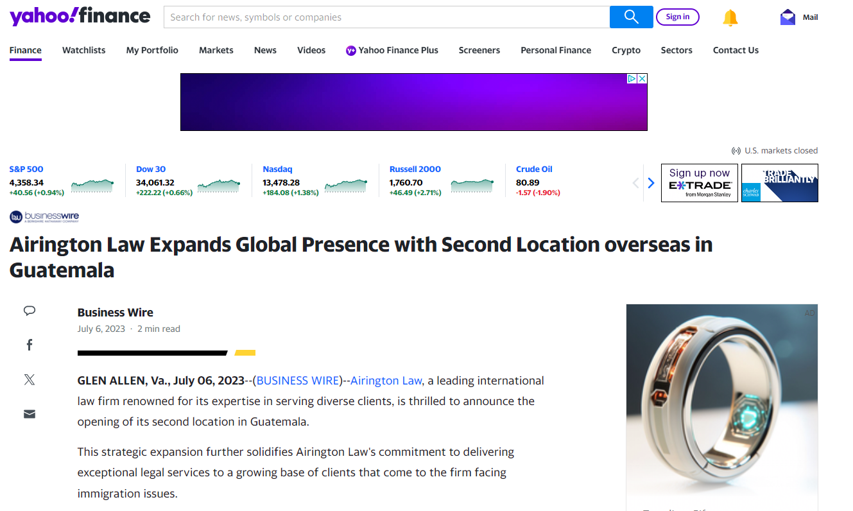
Task: Click the Charles Schwab Trade Brilliantly ad
Action: (780, 183)
